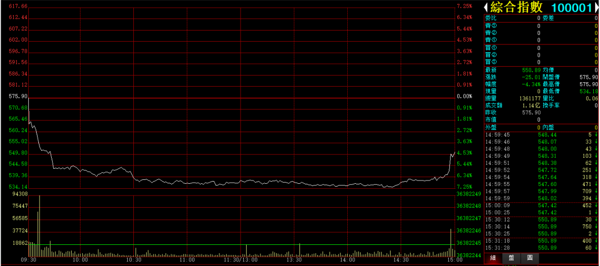Select the 547.60 tick price
Image resolution: width=600 pixels, height=266 pixels.
point(547,184)
